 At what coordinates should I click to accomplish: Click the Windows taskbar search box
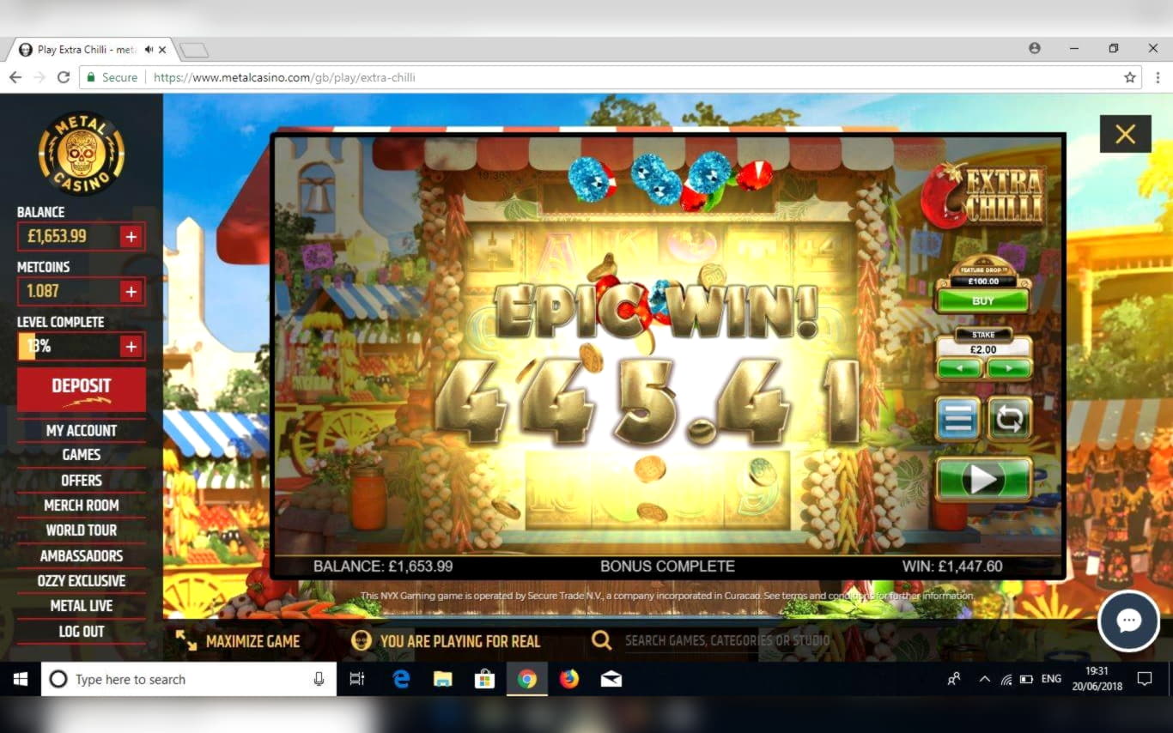pyautogui.click(x=188, y=679)
